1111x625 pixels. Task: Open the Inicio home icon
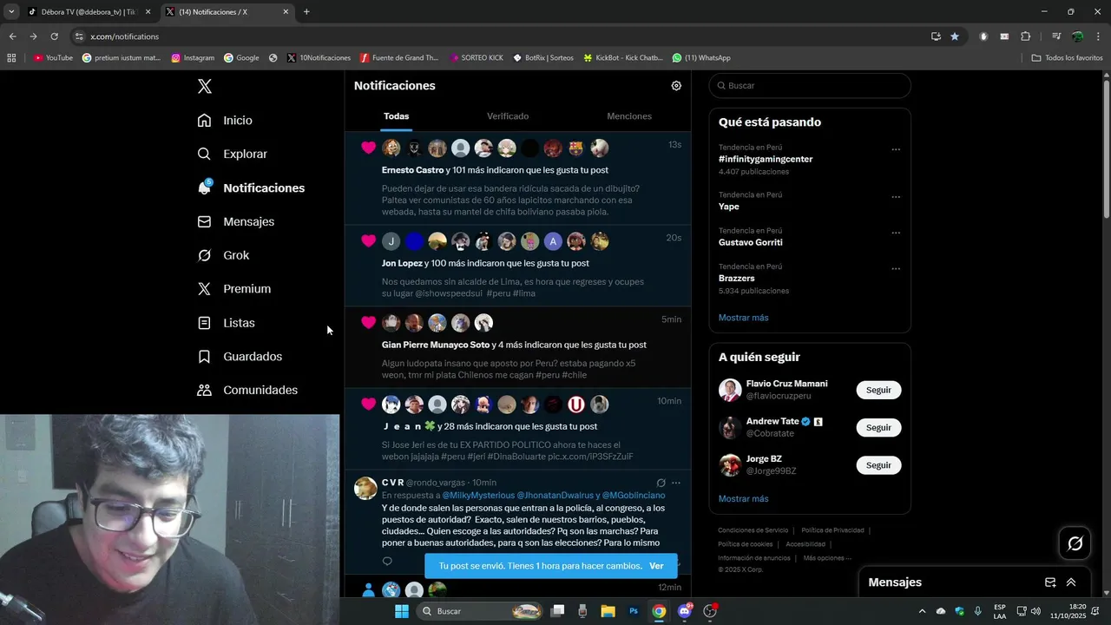click(x=204, y=120)
